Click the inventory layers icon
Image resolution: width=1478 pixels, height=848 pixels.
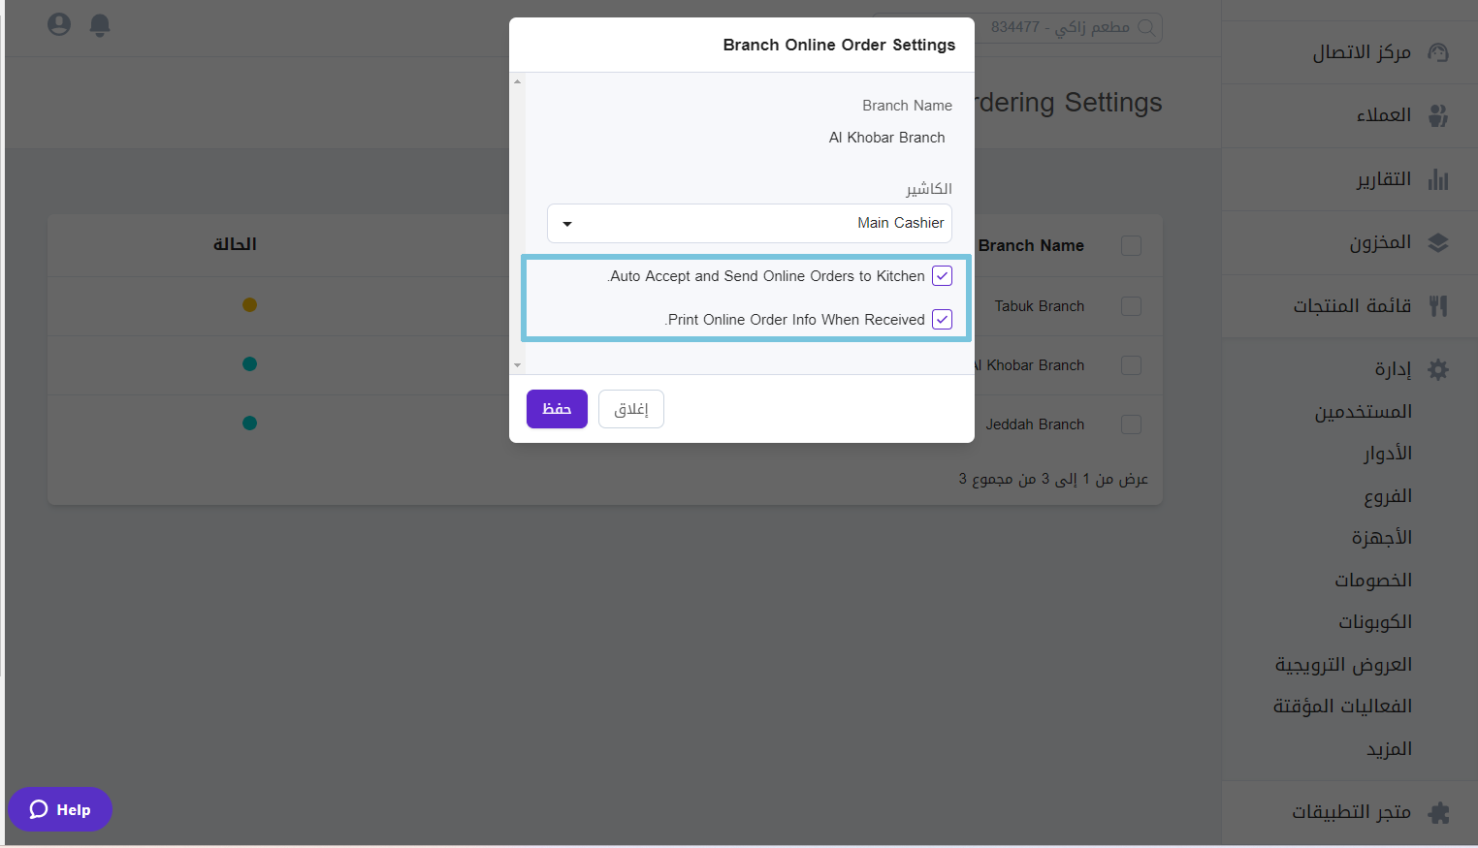[1438, 243]
